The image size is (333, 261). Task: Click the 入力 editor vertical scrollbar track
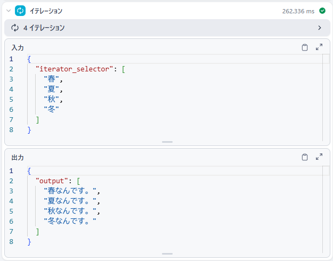pos(326,97)
